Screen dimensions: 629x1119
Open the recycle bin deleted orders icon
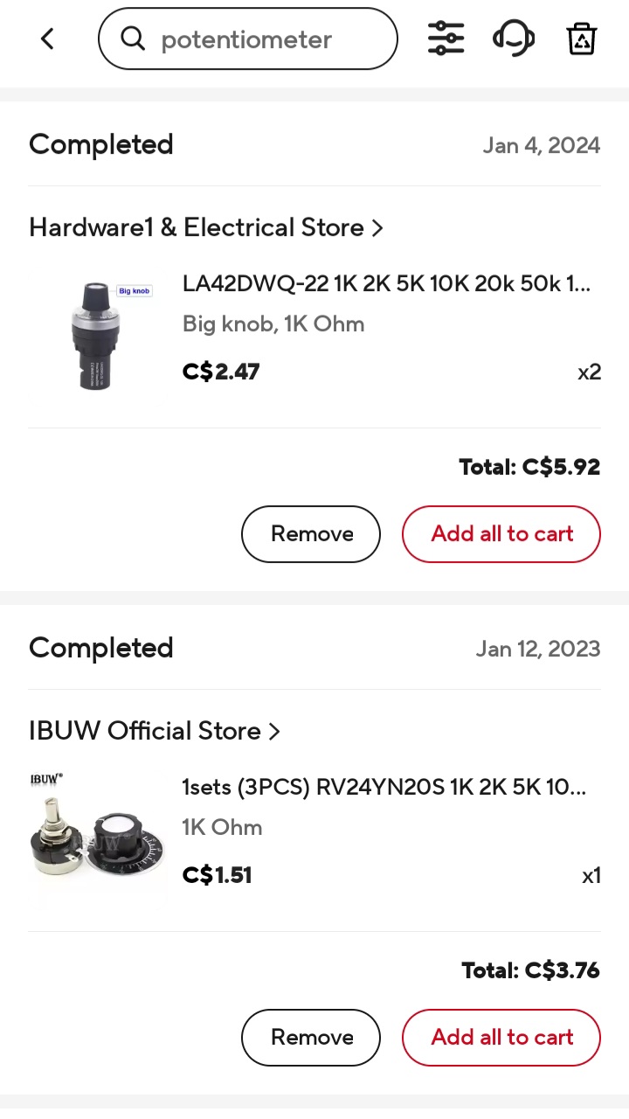[581, 38]
